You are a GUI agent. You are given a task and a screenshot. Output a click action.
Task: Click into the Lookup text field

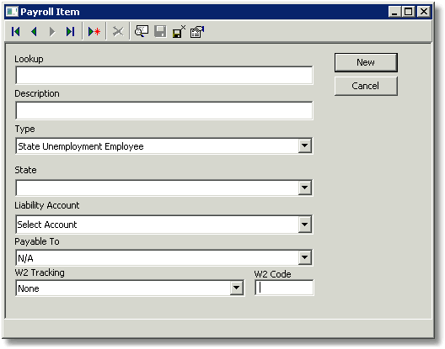point(164,76)
